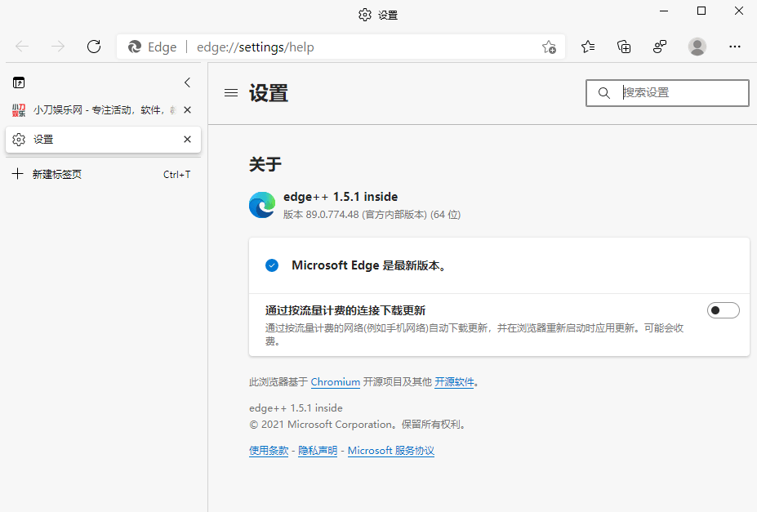Click the © 2021 Microsoft Corporation text
757x512 pixels.
358,424
